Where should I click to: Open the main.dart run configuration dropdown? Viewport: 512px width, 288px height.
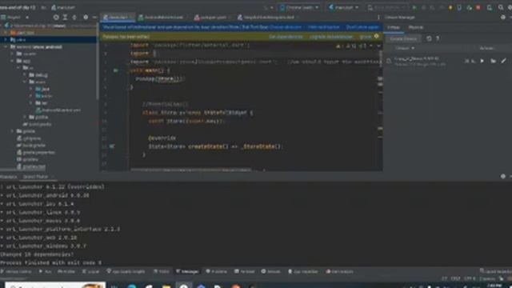coord(344,7)
